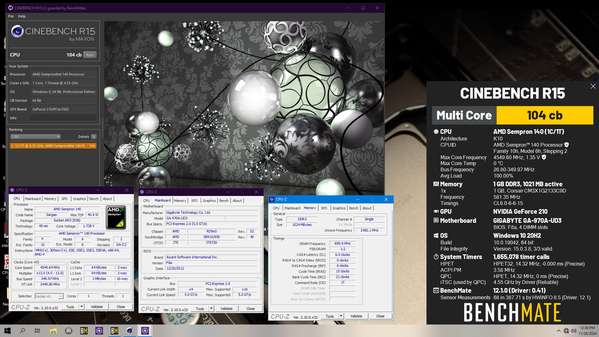The image size is (599, 337).
Task: Click the GPU card icon in BenchMate panel
Action: click(436, 212)
